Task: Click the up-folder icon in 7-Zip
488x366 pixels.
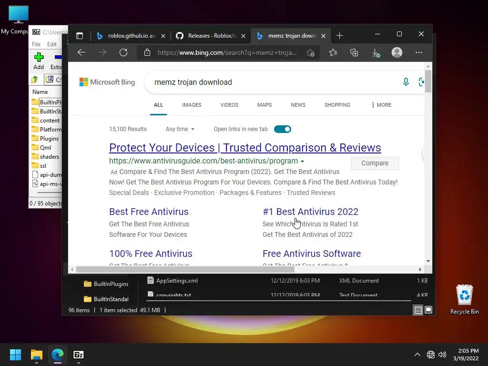Action: point(35,80)
